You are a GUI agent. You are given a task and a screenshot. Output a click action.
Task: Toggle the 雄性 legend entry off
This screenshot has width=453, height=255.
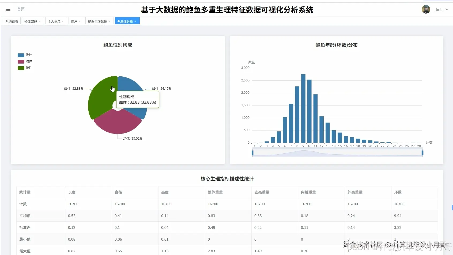click(x=25, y=55)
